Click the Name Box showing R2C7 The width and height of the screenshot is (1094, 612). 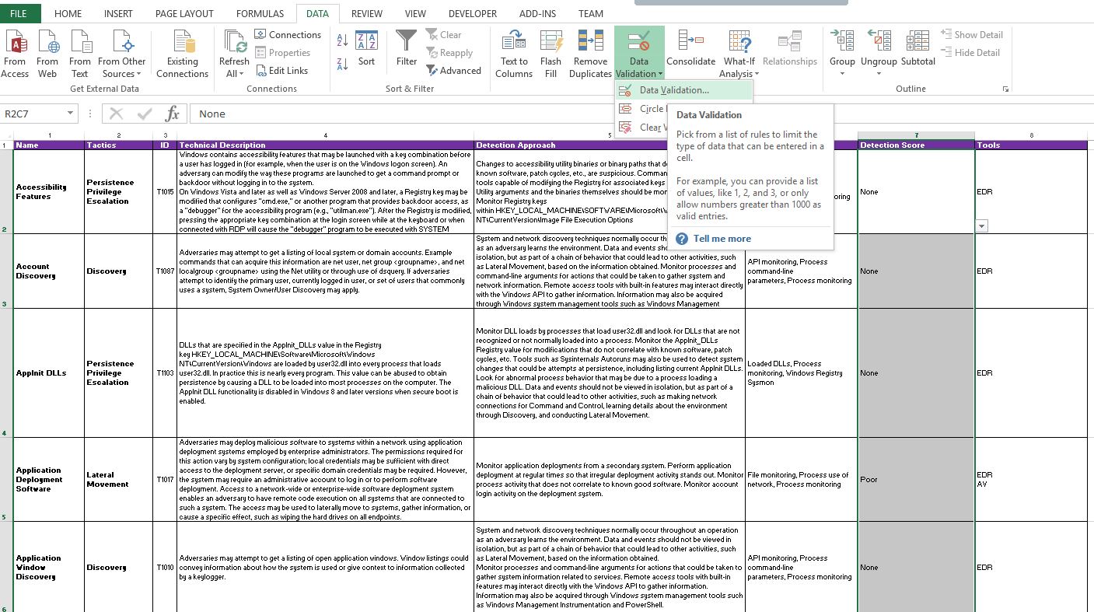tap(33, 114)
